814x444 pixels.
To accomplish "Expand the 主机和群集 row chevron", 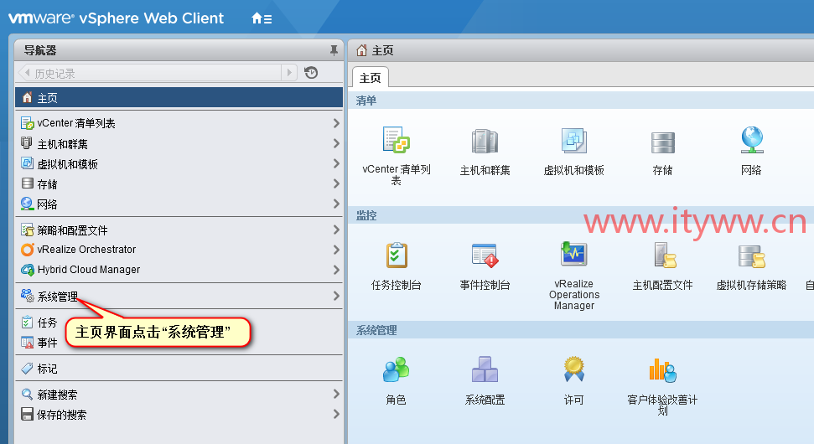I will (336, 143).
